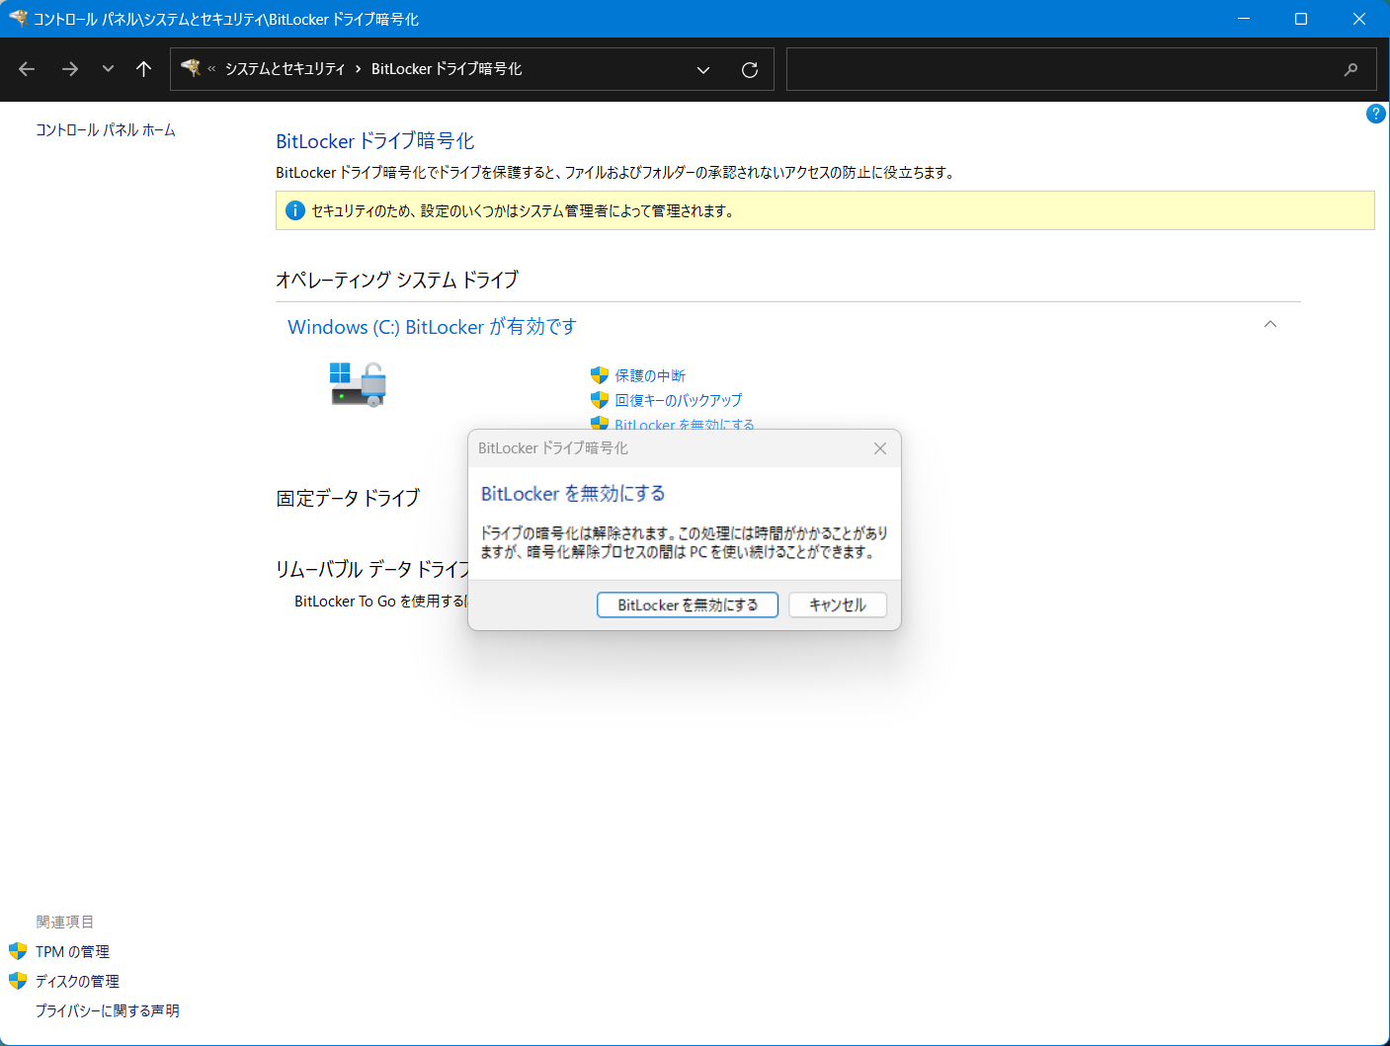Click キャンセル button in dialog

[x=838, y=604]
